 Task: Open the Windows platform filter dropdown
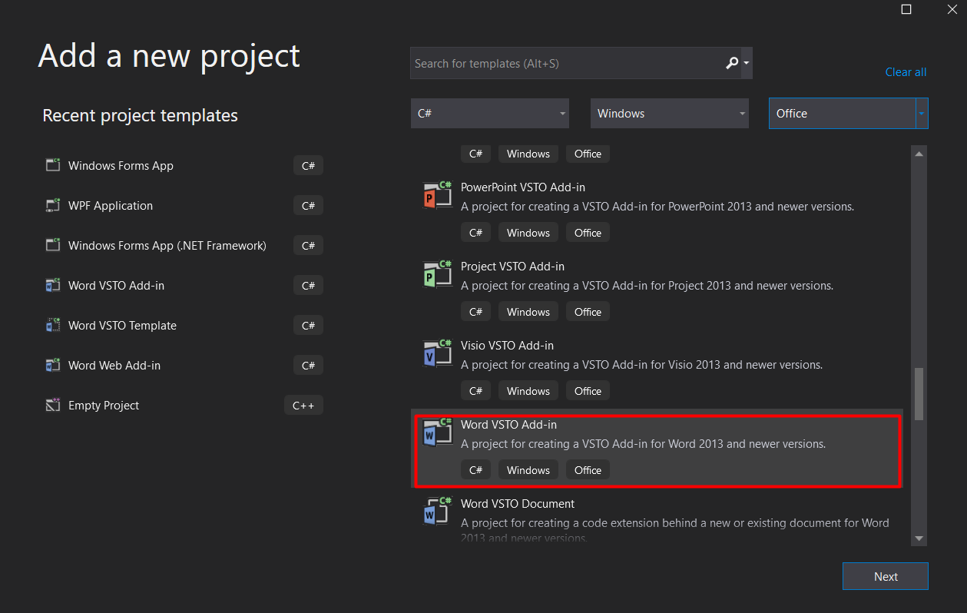[x=670, y=113]
